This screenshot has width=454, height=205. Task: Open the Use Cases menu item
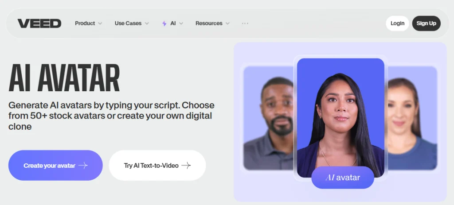coord(128,23)
